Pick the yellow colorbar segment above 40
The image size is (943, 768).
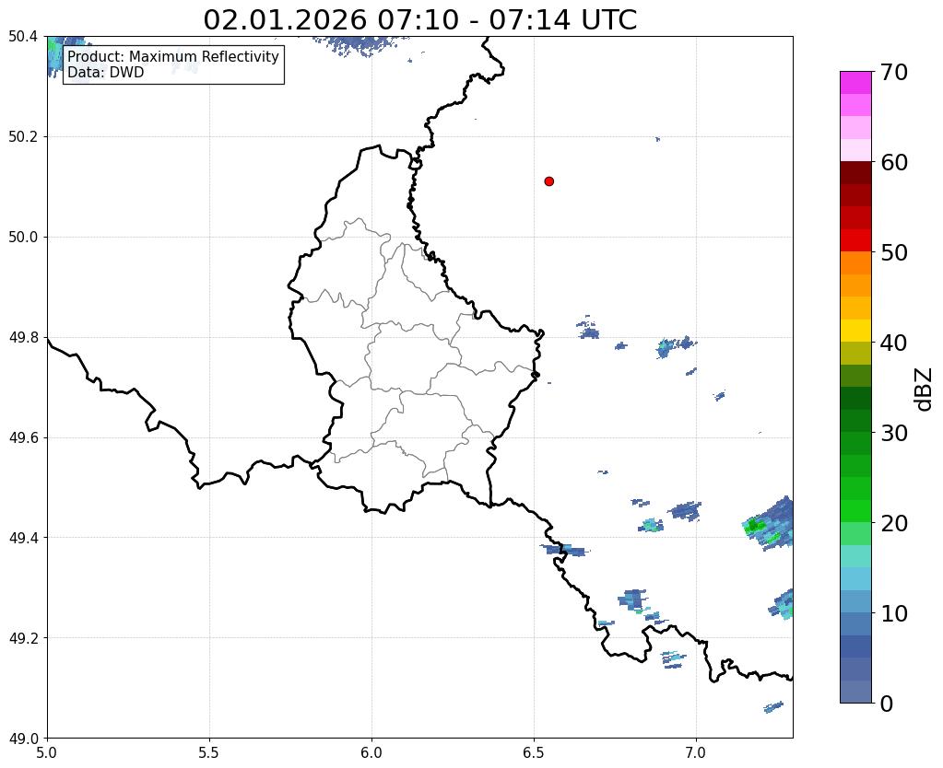(855, 331)
